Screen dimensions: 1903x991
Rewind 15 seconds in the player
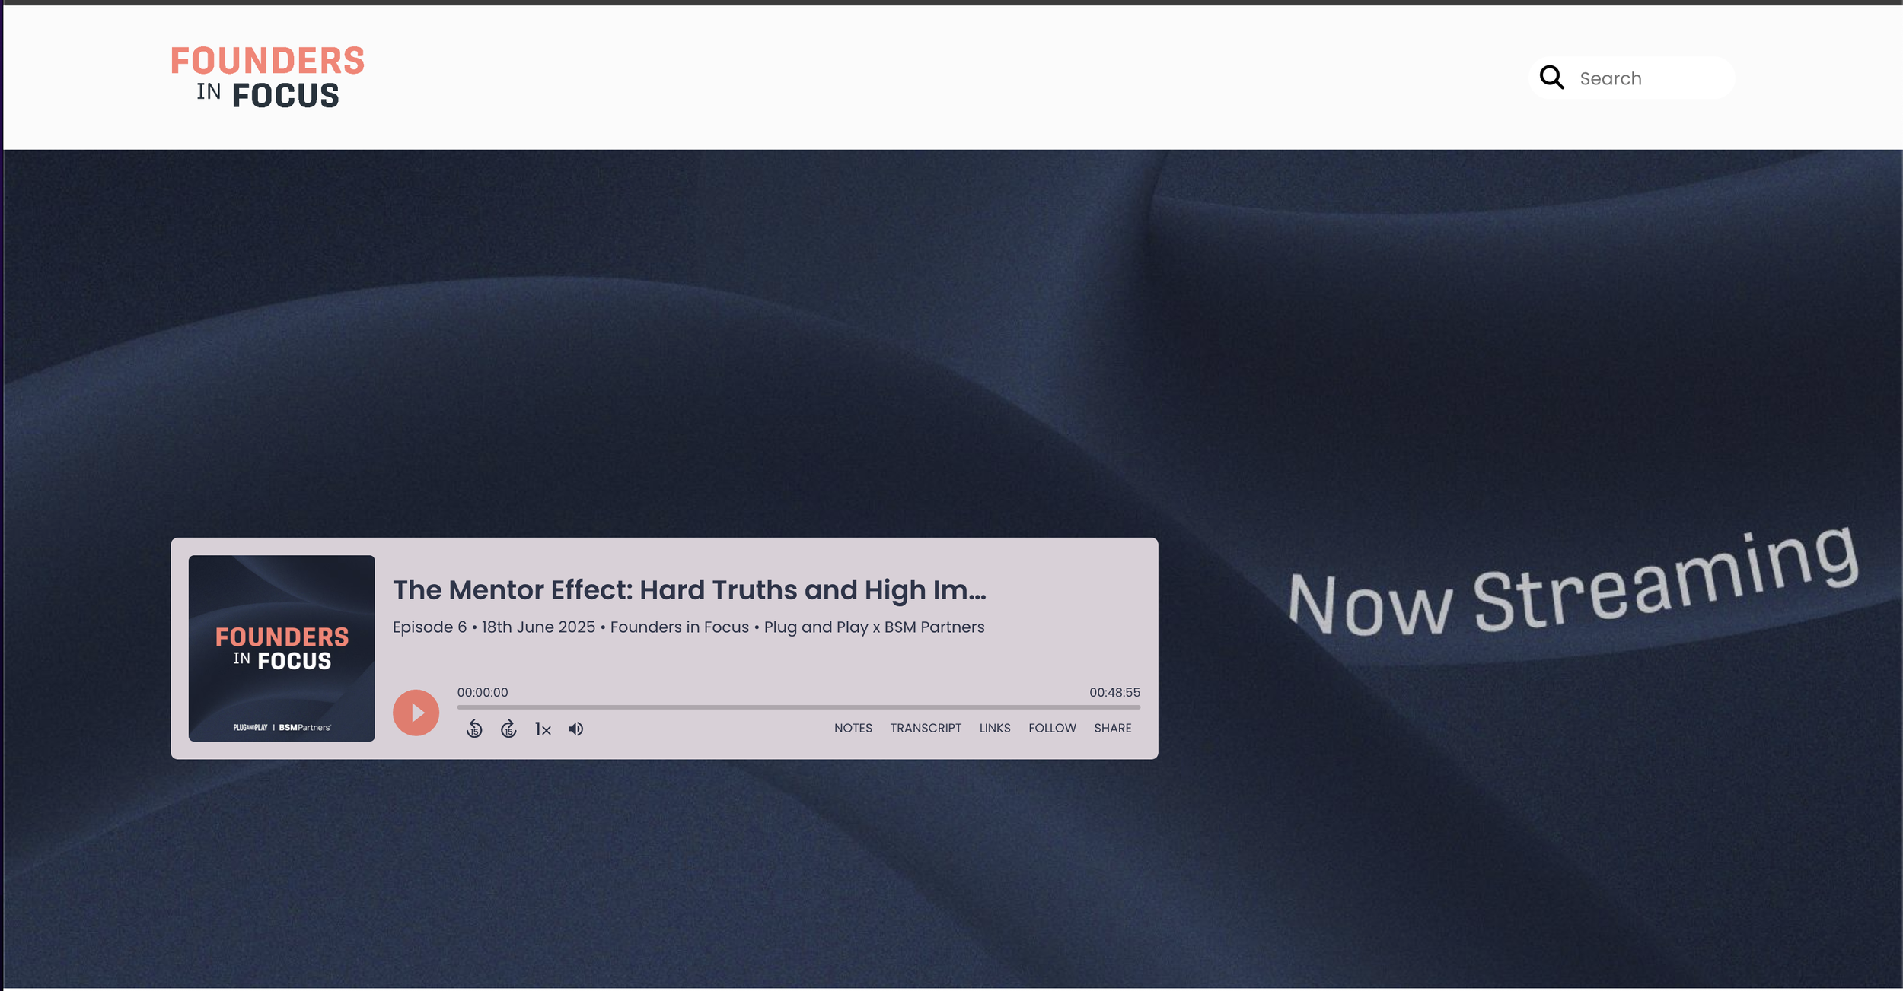pos(474,729)
